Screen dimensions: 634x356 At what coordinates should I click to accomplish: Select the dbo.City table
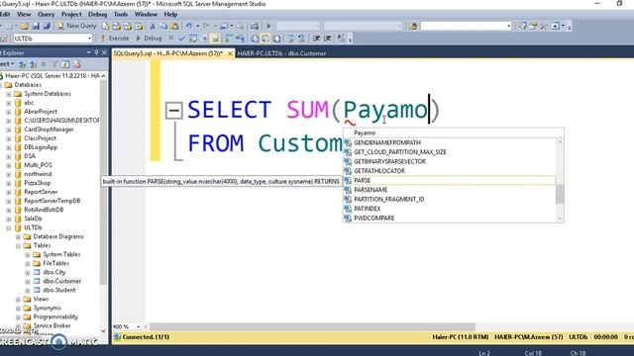54,272
